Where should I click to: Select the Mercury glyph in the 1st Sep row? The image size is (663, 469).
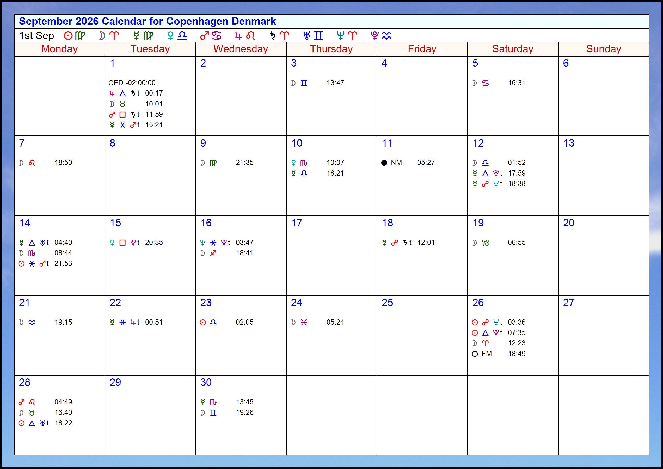136,36
